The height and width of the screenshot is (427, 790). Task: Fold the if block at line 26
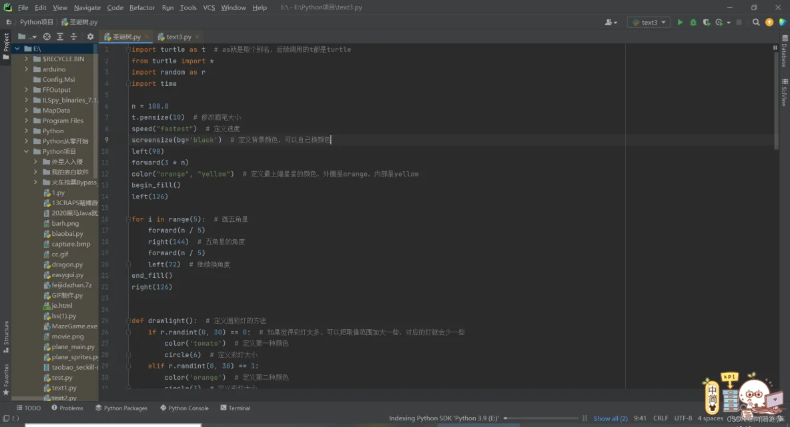(128, 332)
